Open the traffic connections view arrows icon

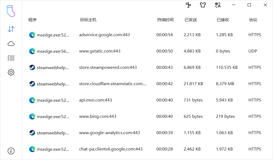point(11,29)
